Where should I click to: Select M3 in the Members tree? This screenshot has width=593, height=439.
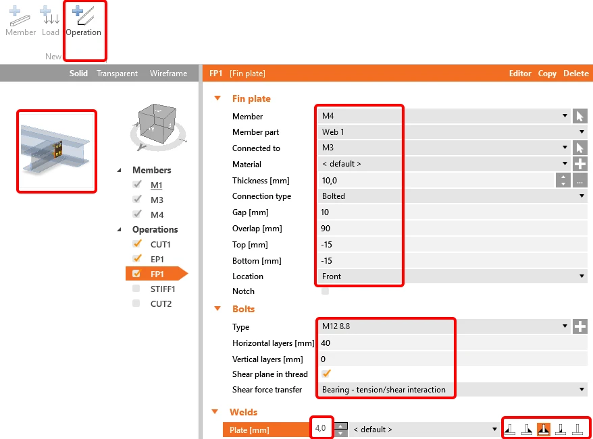157,200
